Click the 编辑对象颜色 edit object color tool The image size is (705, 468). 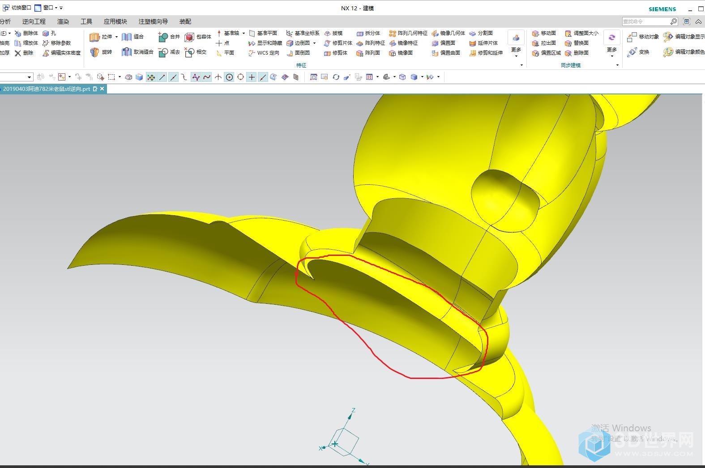coord(684,52)
